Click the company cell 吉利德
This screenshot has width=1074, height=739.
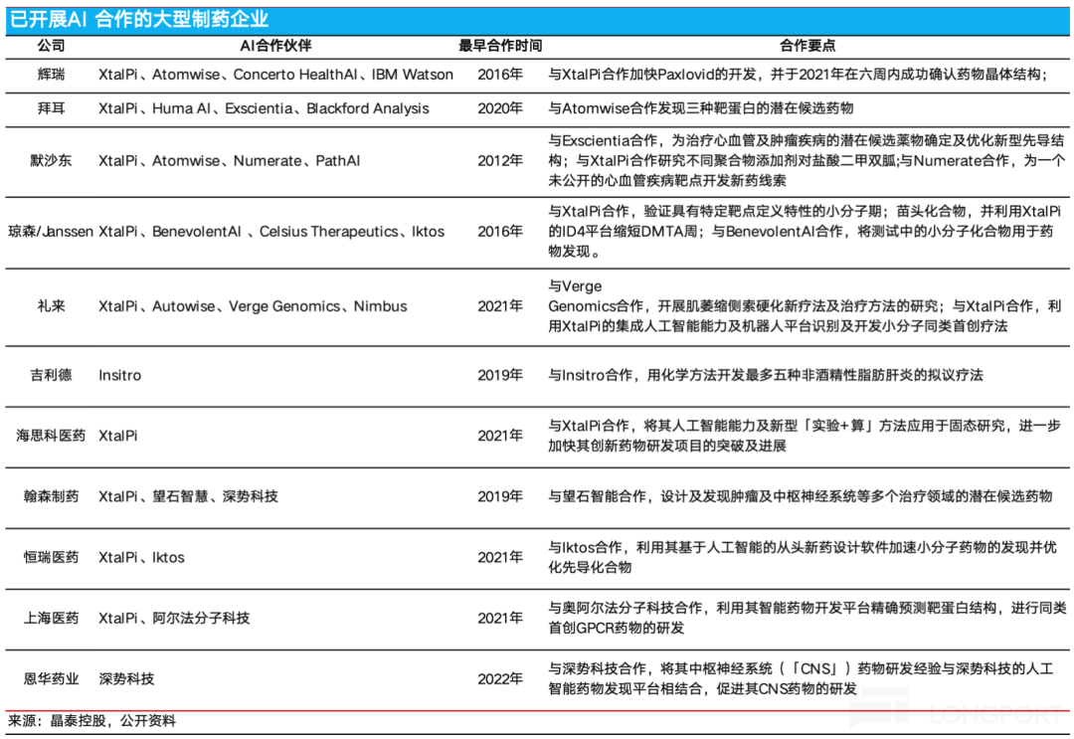tap(52, 375)
